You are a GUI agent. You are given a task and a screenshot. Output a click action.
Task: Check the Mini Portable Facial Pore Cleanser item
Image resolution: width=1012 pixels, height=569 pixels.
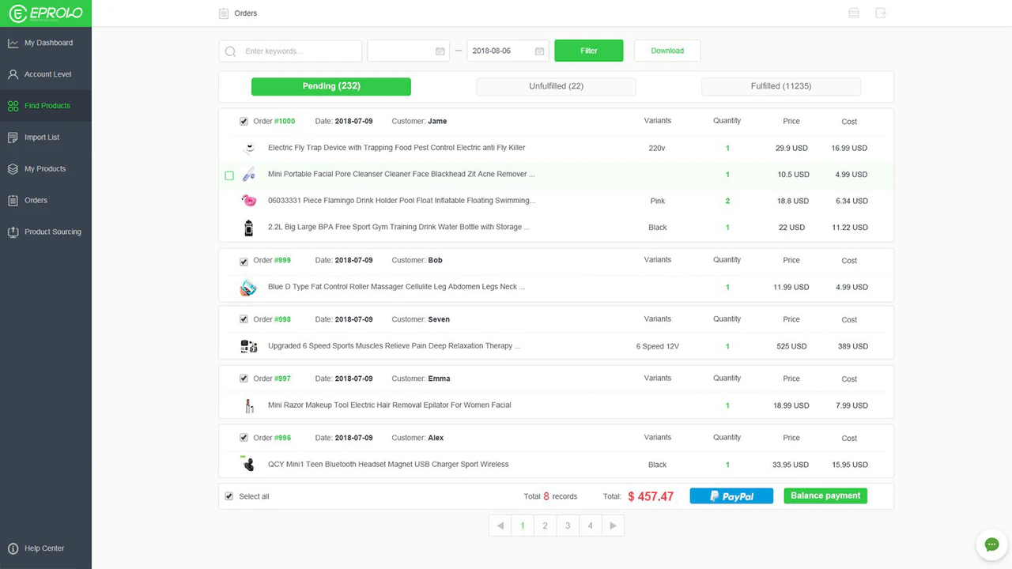229,175
